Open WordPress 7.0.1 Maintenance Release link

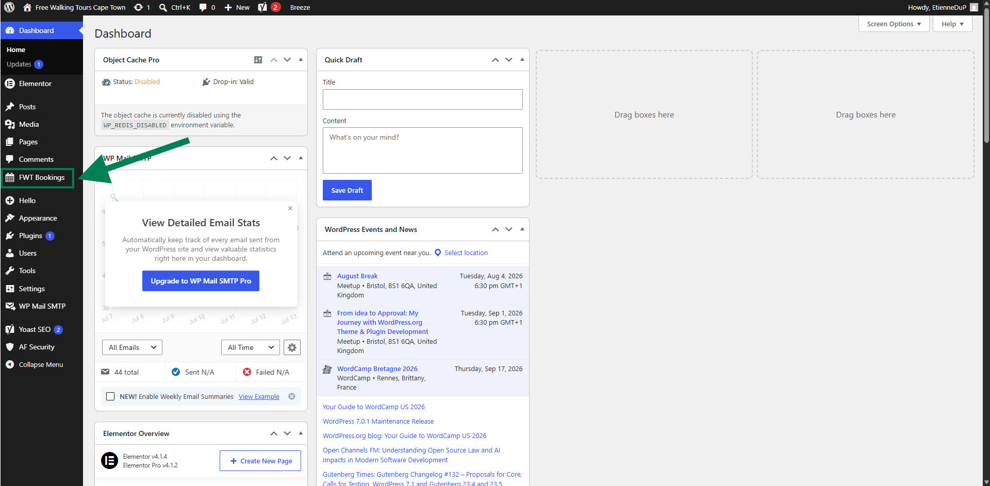click(x=378, y=422)
